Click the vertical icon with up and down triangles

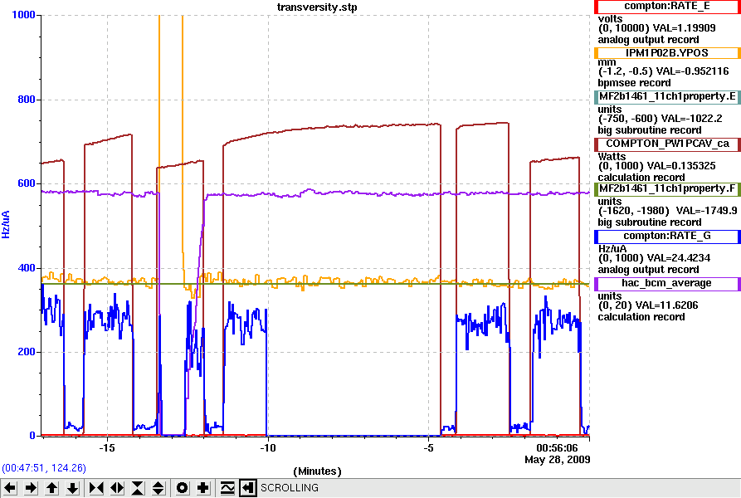158,487
